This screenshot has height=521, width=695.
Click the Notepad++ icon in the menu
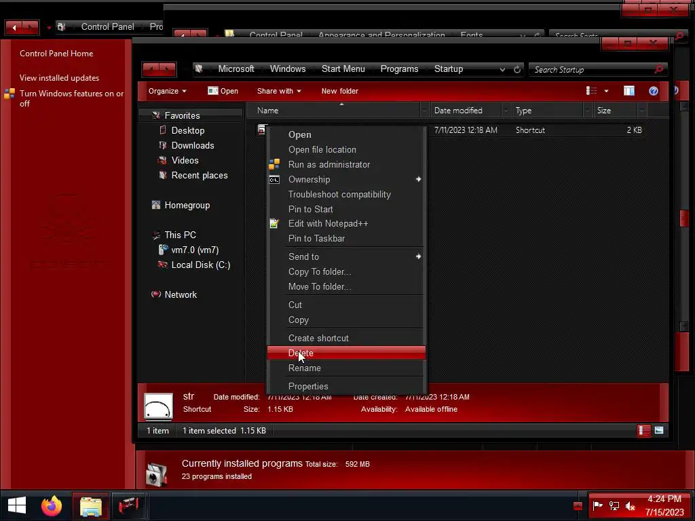tap(274, 224)
